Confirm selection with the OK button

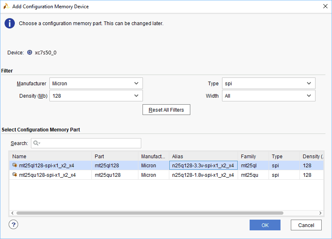265,225
